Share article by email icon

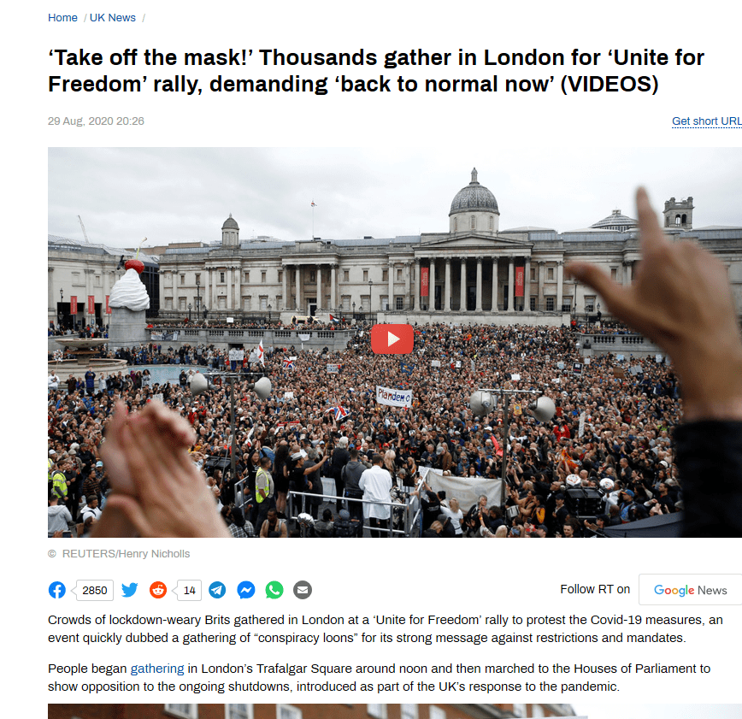click(x=303, y=590)
